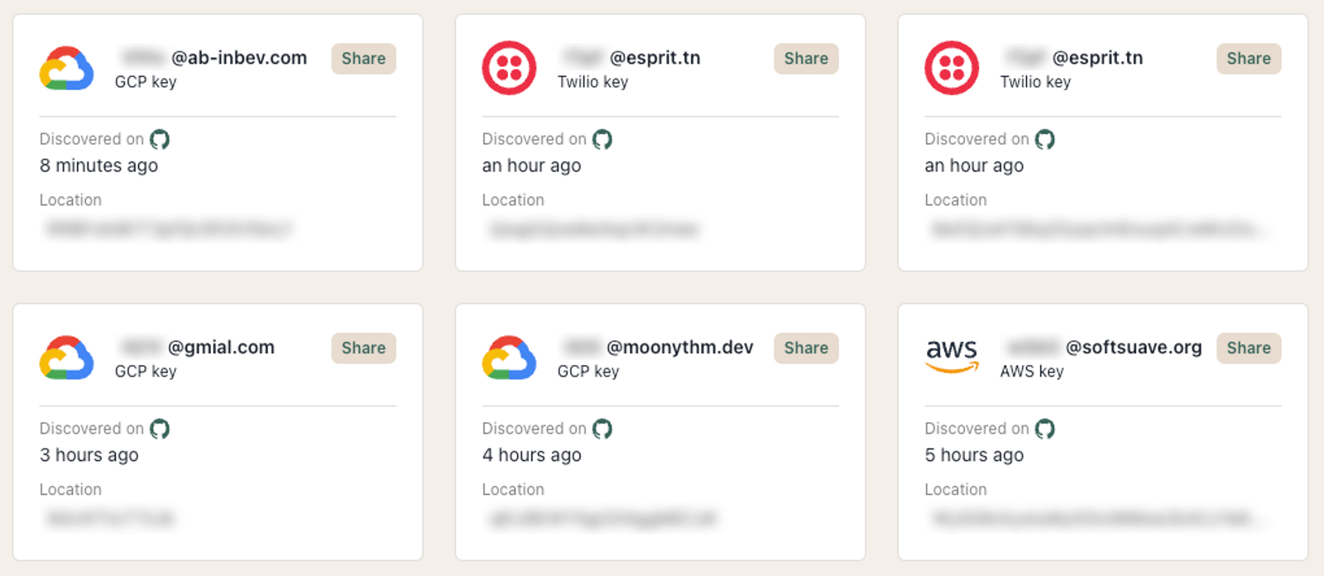Image resolution: width=1324 pixels, height=576 pixels.
Task: Click '8 minutes ago' on the ab-inbev.com card
Action: [x=99, y=166]
